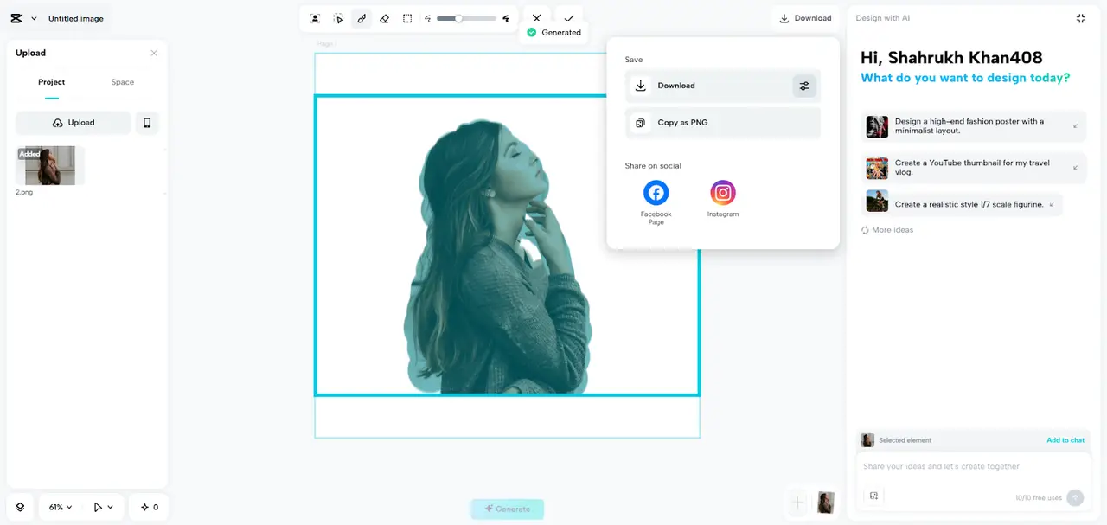
Task: Choose the quick select pointer tool
Action: pyautogui.click(x=338, y=18)
